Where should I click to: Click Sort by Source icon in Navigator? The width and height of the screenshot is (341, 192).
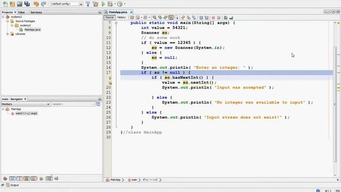(56, 179)
